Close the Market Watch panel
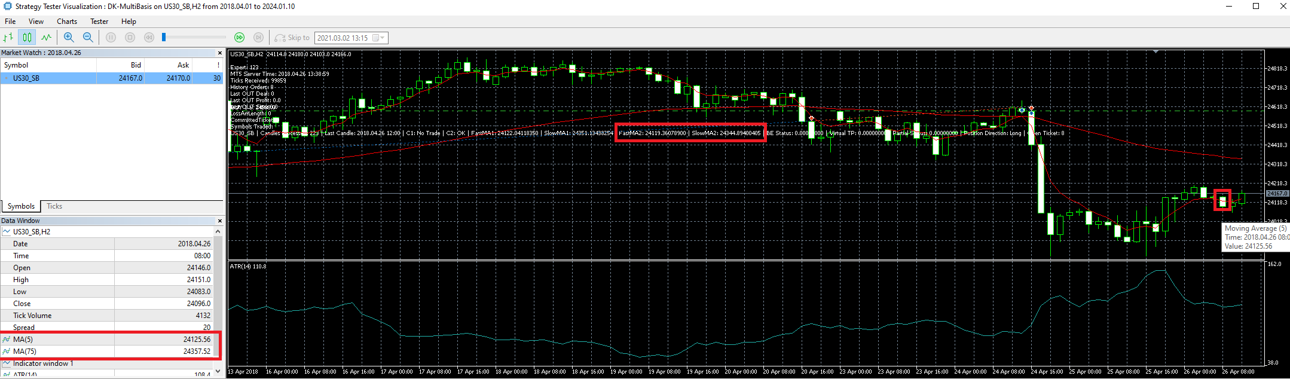The image size is (1290, 379). [219, 53]
